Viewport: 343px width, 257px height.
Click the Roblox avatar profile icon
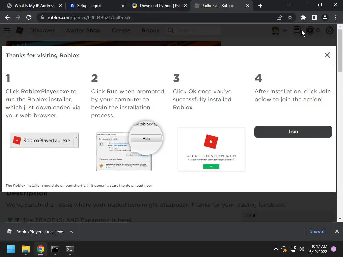(x=276, y=30)
